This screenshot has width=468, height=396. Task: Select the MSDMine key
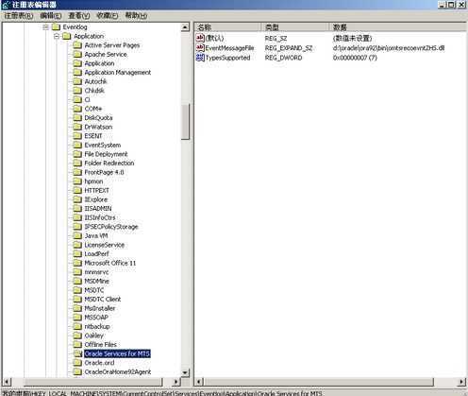pos(96,282)
